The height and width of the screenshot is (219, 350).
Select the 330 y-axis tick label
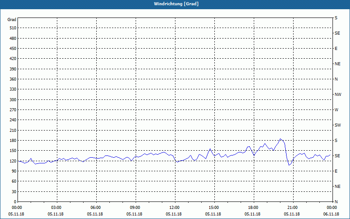[13, 89]
